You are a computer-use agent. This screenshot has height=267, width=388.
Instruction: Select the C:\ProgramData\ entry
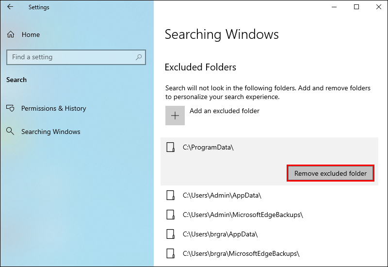point(208,147)
